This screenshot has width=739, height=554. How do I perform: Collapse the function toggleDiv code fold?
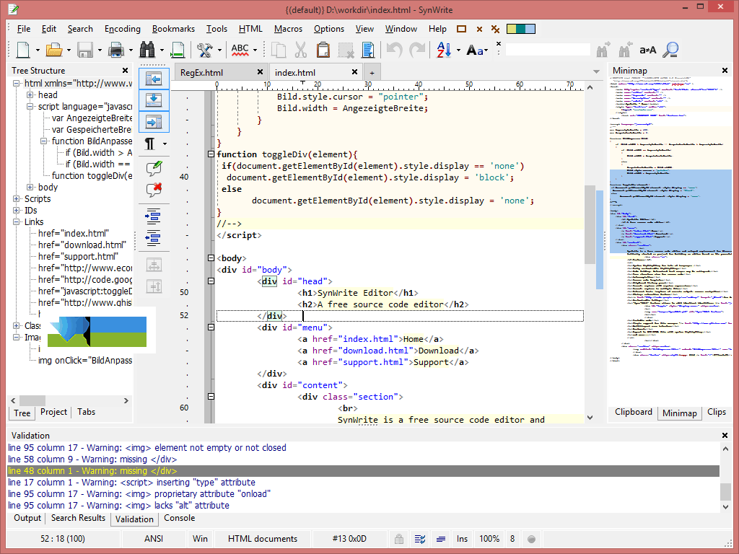[x=211, y=154]
